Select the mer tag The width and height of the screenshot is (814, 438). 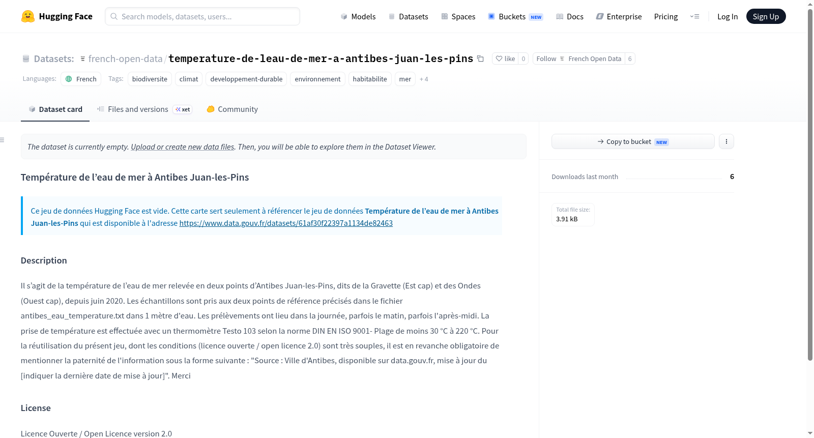point(405,79)
